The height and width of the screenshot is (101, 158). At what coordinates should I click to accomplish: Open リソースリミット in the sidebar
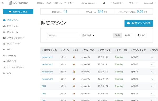(x=16, y=67)
